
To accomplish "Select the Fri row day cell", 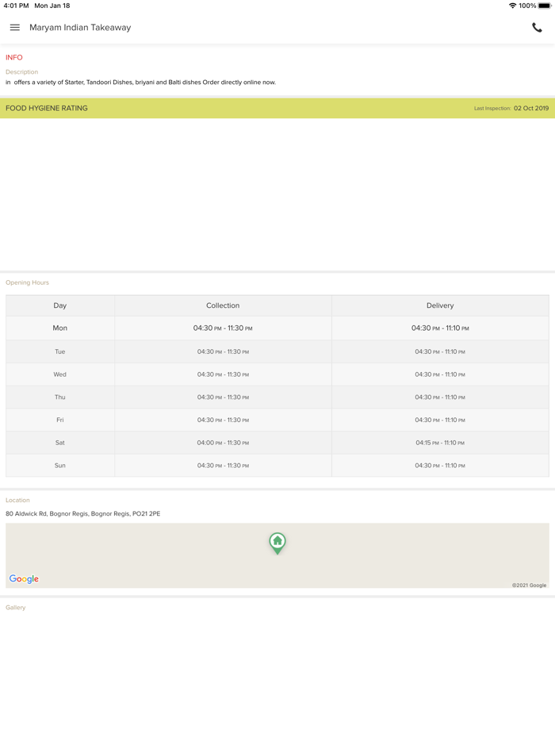I will coord(60,420).
